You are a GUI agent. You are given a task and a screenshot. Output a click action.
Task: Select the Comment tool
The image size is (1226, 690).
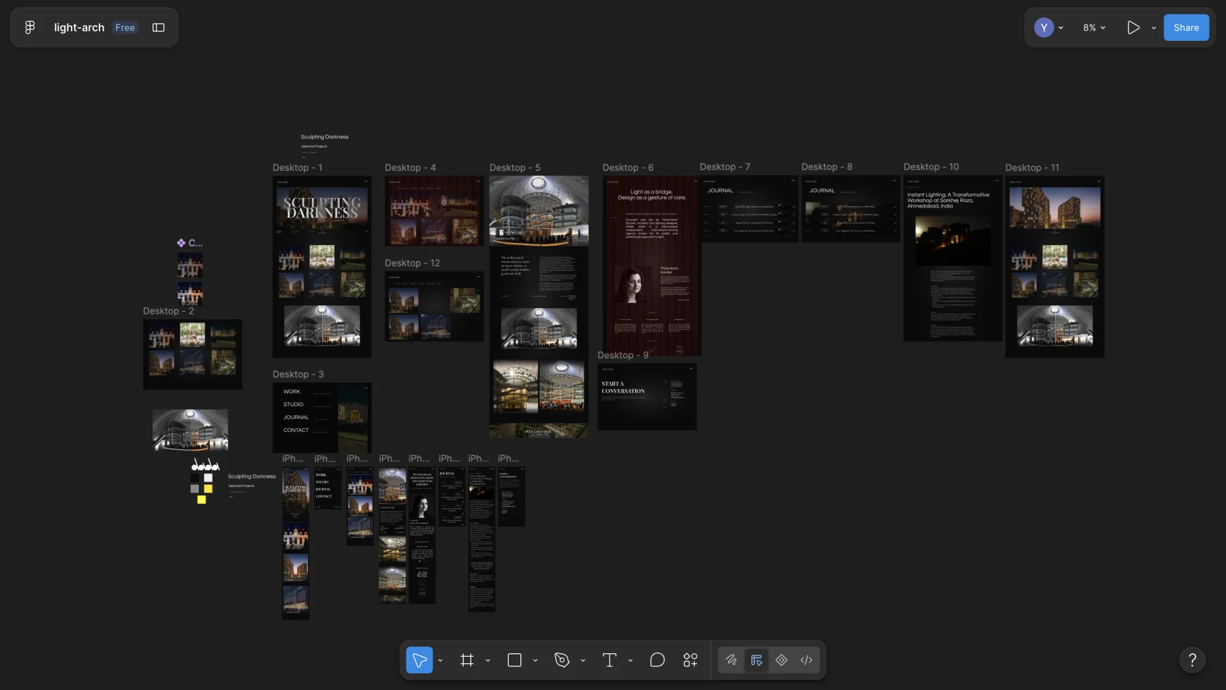(657, 660)
